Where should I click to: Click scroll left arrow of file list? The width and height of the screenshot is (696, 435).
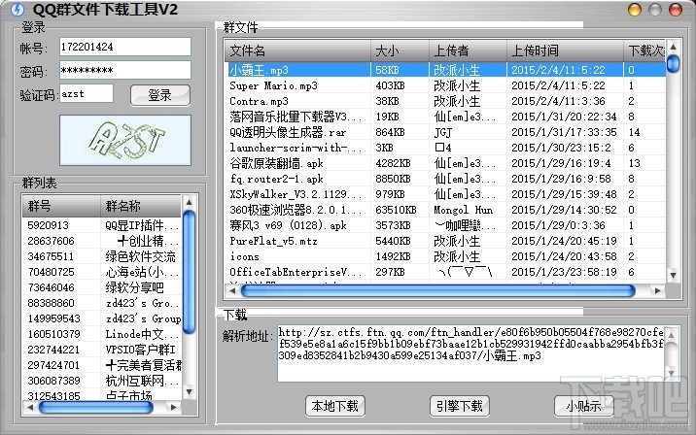click(232, 291)
